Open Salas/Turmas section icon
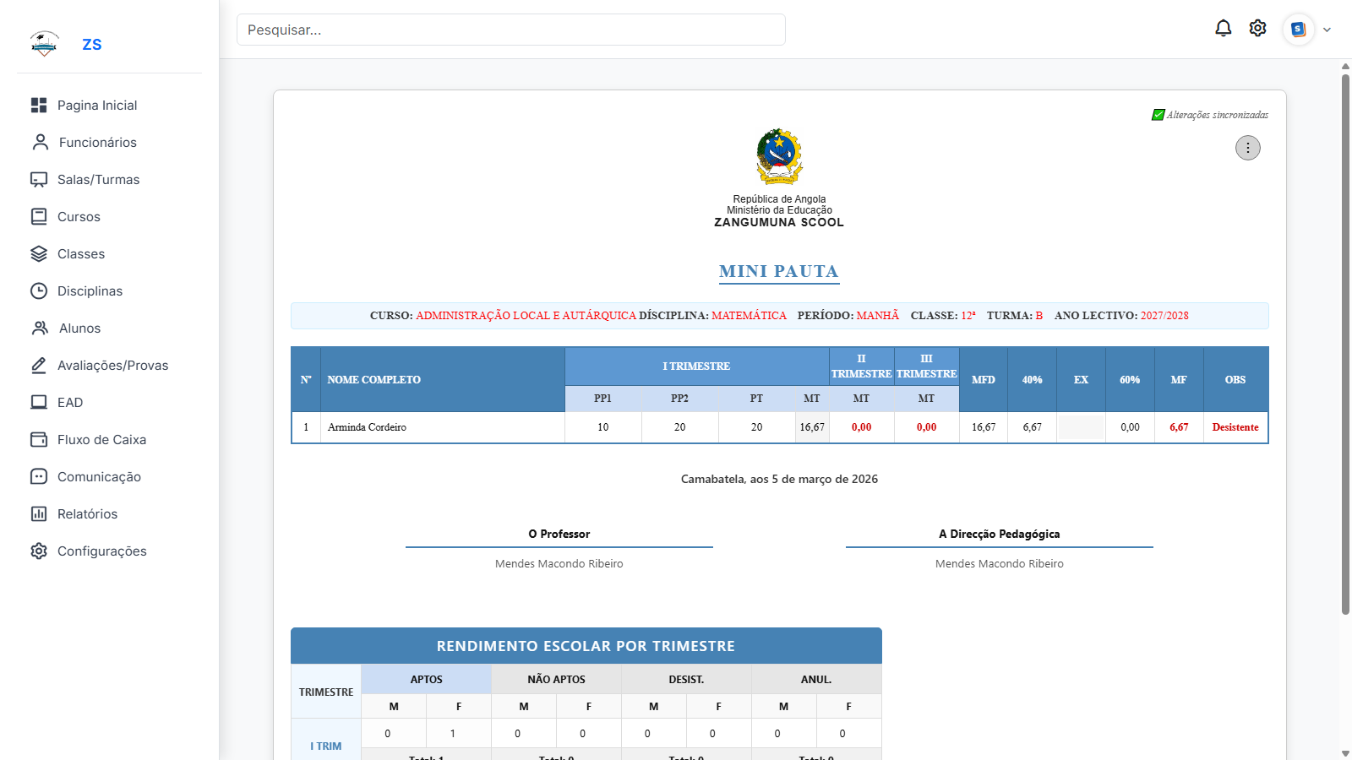The width and height of the screenshot is (1352, 760). point(39,180)
